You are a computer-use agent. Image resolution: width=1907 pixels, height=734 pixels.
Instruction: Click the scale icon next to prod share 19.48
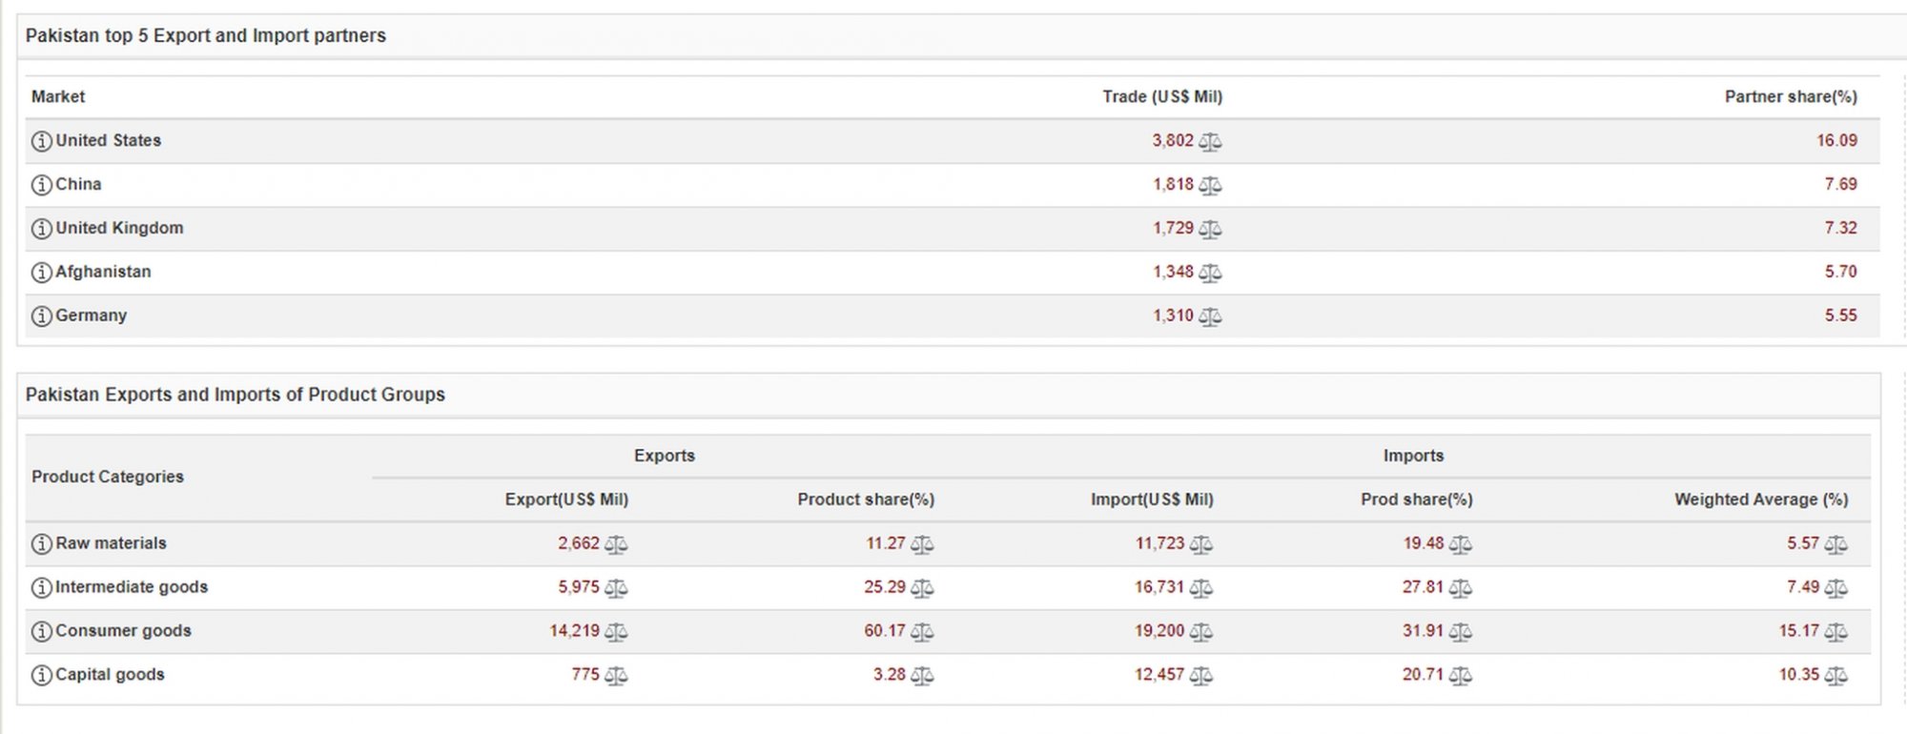pyautogui.click(x=1461, y=545)
